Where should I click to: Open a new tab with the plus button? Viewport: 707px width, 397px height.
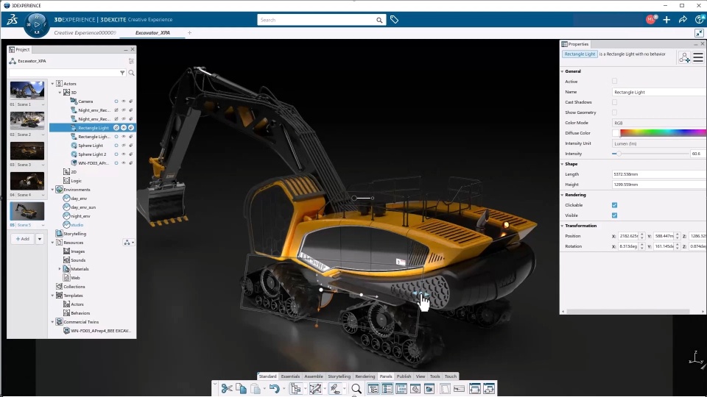[x=189, y=33]
